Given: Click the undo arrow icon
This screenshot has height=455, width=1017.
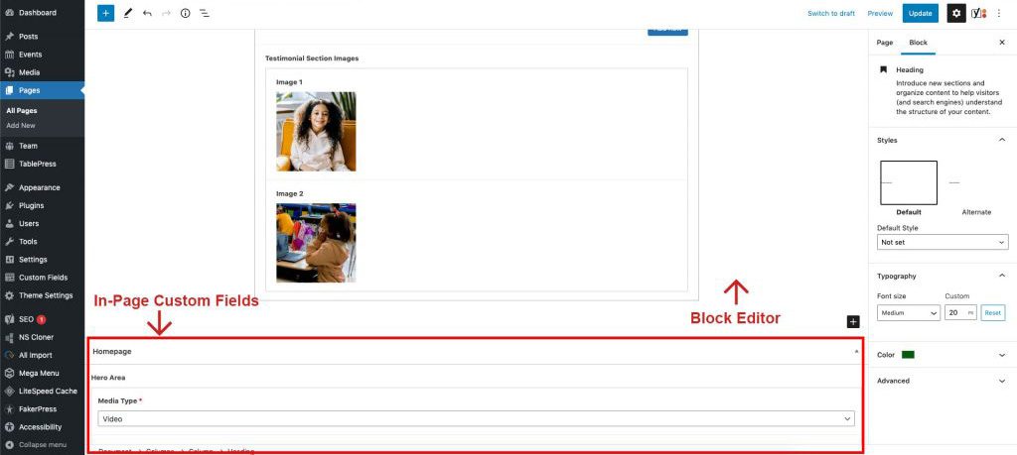Looking at the screenshot, I should pyautogui.click(x=147, y=13).
